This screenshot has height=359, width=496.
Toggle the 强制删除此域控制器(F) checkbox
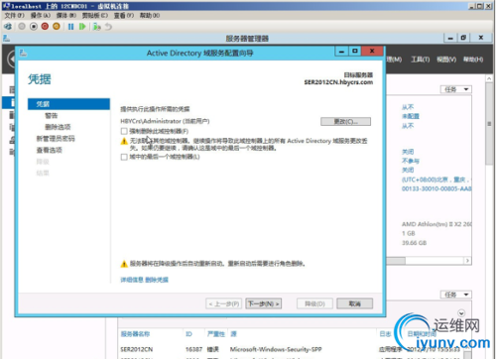124,131
